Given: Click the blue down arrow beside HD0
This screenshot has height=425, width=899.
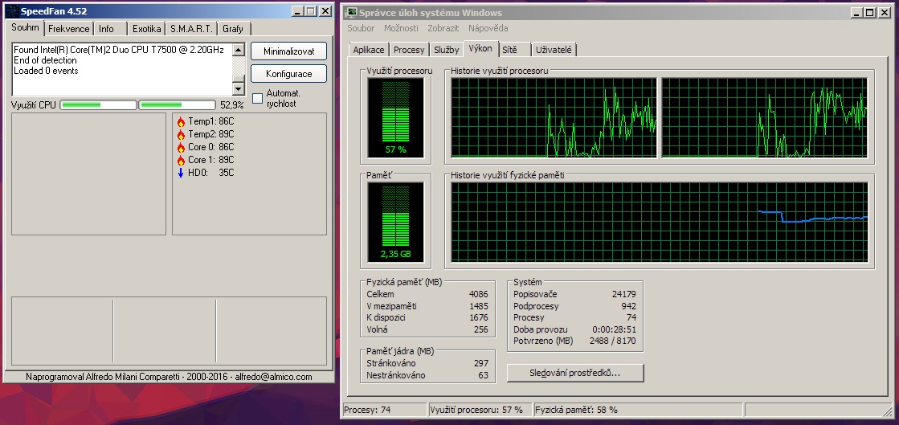Looking at the screenshot, I should click(181, 173).
